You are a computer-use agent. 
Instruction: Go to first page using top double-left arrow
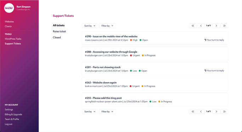point(193,26)
